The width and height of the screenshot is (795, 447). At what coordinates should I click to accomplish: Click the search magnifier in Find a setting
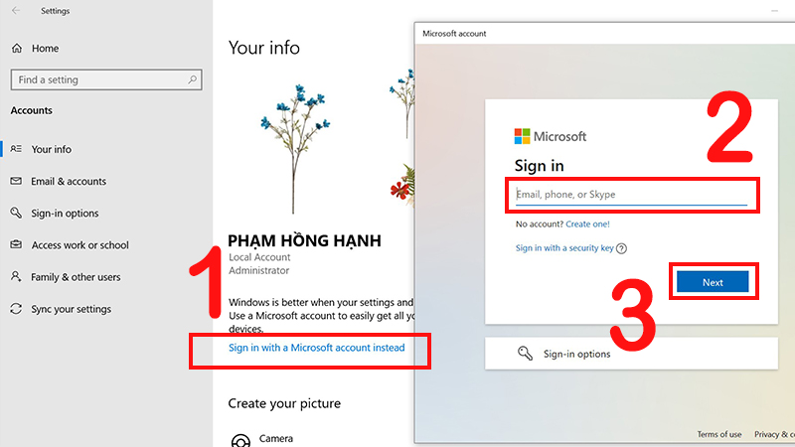[192, 79]
